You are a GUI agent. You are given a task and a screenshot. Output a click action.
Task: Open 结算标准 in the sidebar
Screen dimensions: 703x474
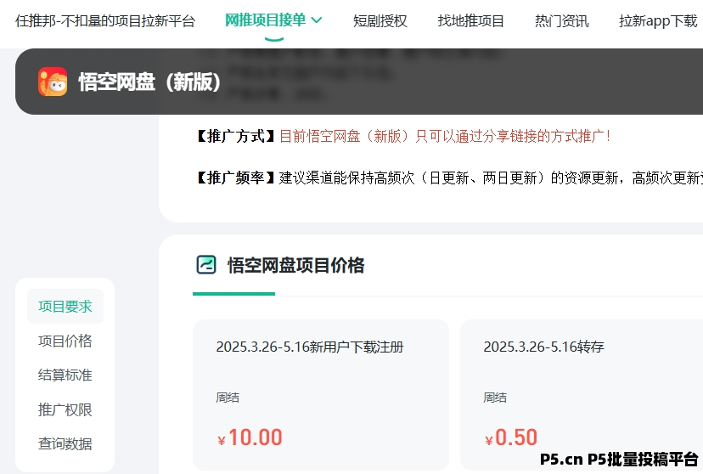(65, 375)
